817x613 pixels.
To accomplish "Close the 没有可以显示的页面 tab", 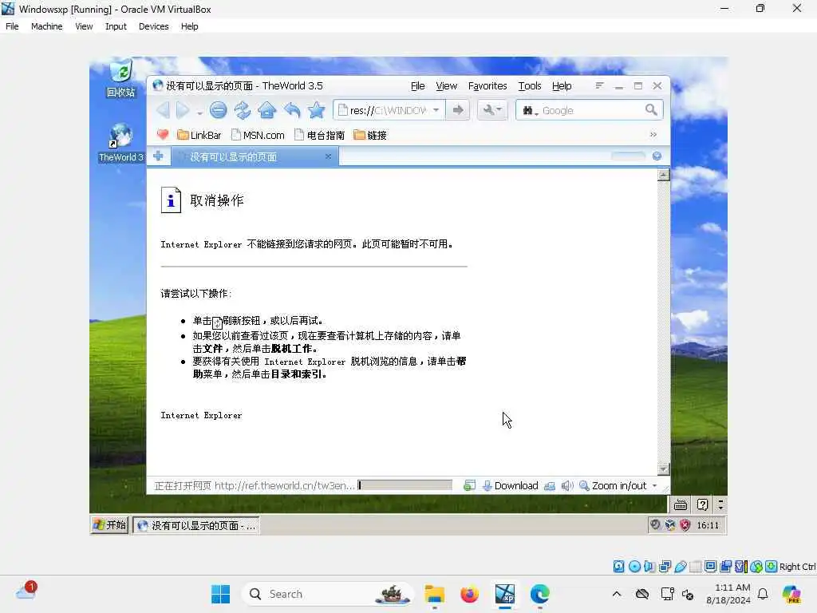I will tap(328, 156).
